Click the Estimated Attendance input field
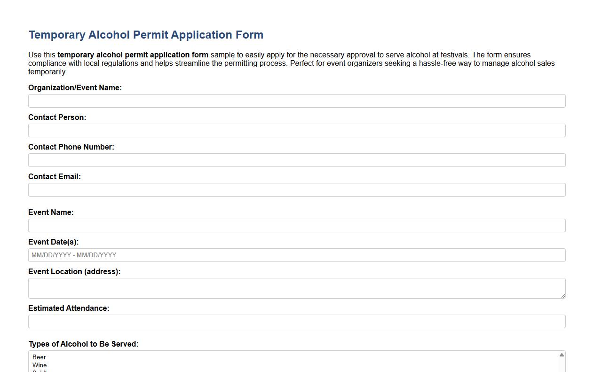The height and width of the screenshot is (372, 594). [x=297, y=321]
